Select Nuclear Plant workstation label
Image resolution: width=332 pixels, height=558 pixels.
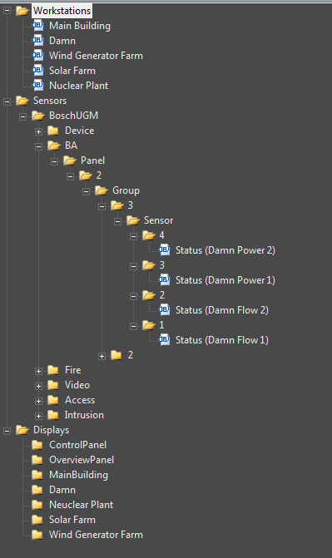pyautogui.click(x=79, y=86)
